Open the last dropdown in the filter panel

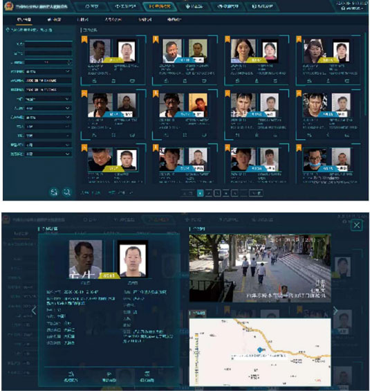click(x=48, y=154)
